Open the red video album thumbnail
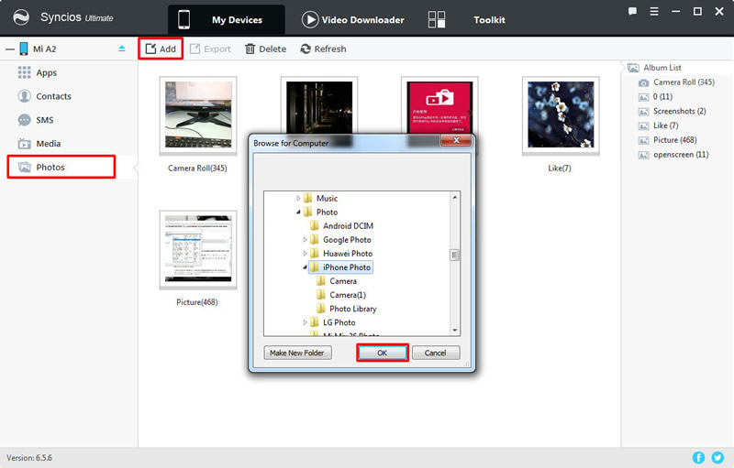The height and width of the screenshot is (468, 734). click(x=439, y=105)
